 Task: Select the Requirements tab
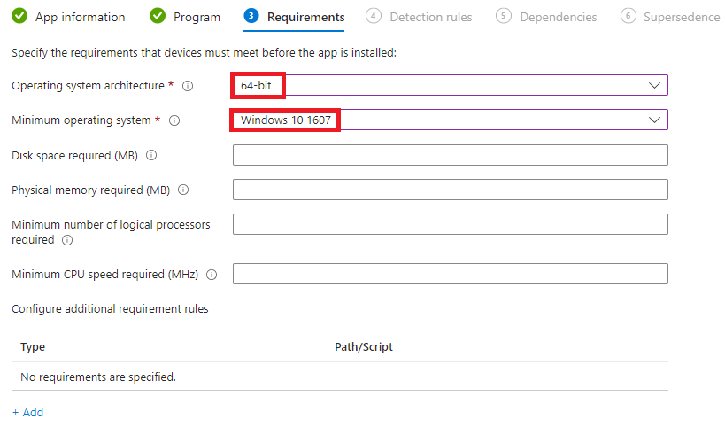(x=305, y=17)
